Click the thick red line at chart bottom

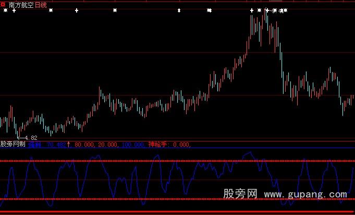point(177,212)
